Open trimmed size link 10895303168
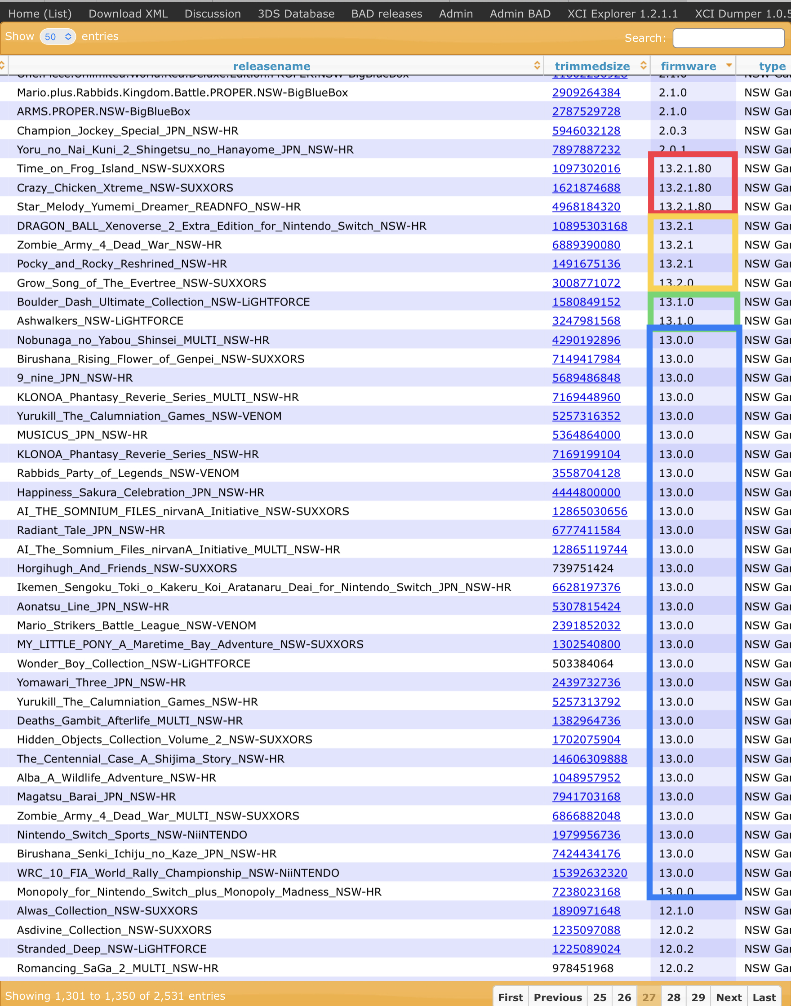The image size is (791, 1006). tap(590, 226)
